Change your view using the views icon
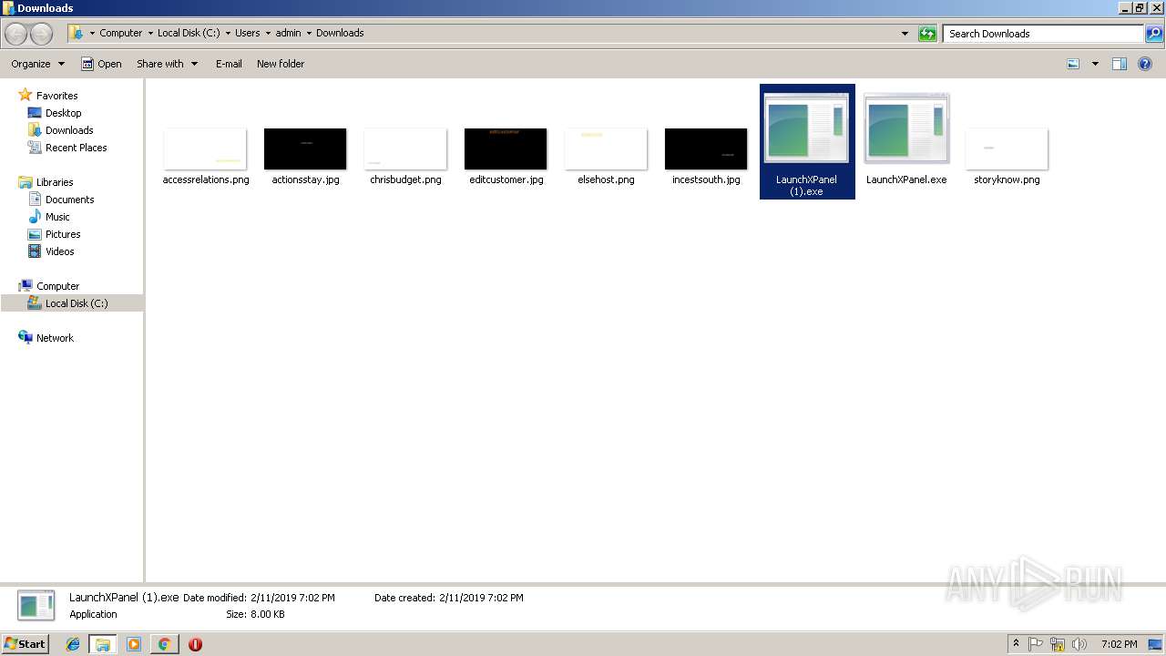The image size is (1166, 656). [x=1073, y=64]
